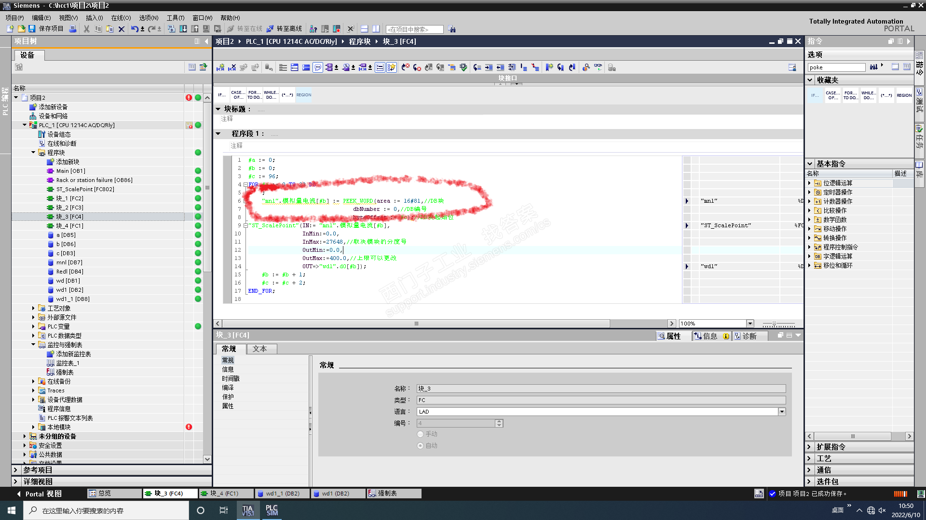Click the Undo arrow icon
The height and width of the screenshot is (520, 926).
(x=134, y=29)
